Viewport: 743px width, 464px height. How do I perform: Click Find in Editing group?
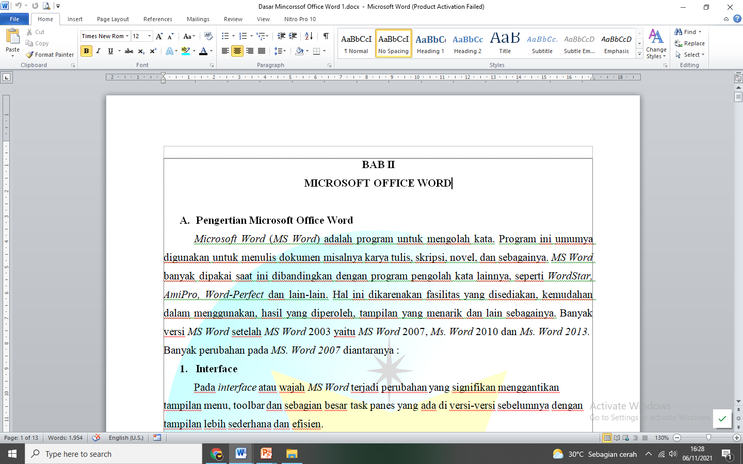[x=688, y=32]
